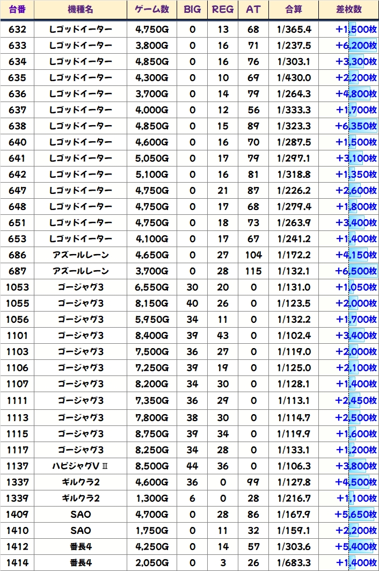Image resolution: width=379 pixels, height=571 pixels.
Task: Click the 2,050G game count cell
Action: pos(152,562)
